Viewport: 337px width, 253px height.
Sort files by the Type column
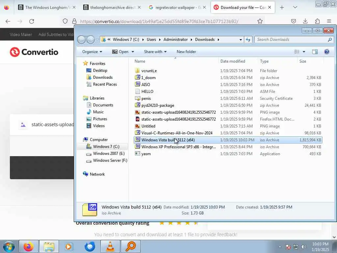264,61
